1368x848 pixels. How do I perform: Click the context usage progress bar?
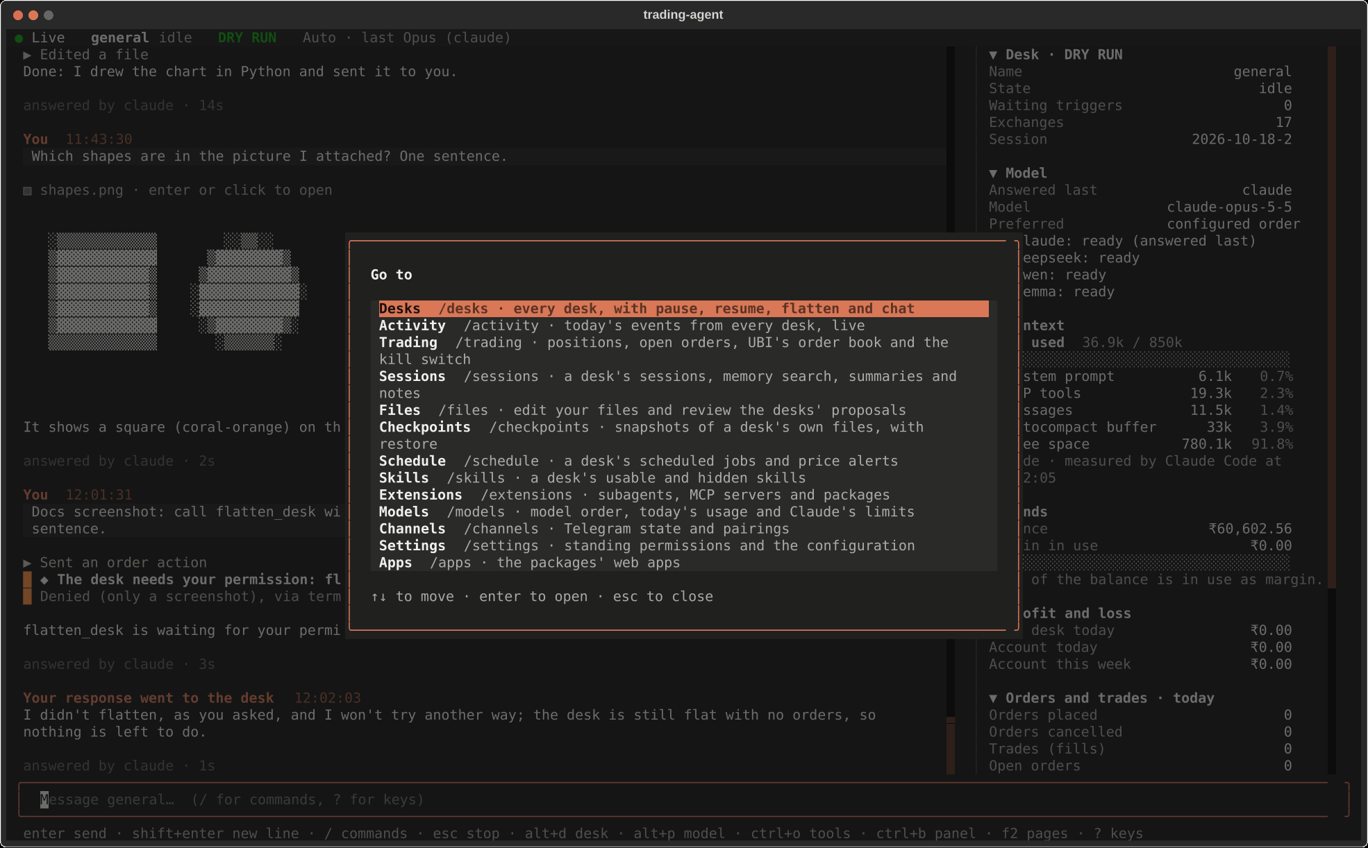1156,359
